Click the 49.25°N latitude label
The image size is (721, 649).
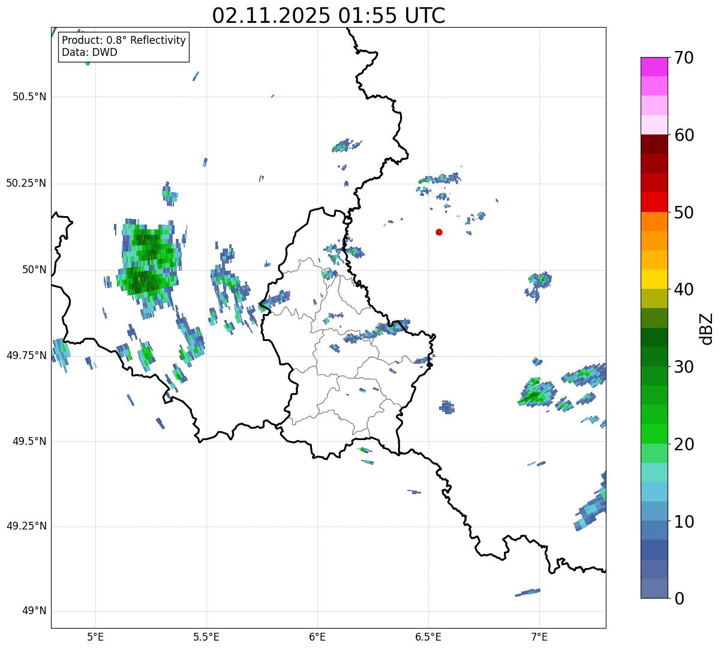26,527
